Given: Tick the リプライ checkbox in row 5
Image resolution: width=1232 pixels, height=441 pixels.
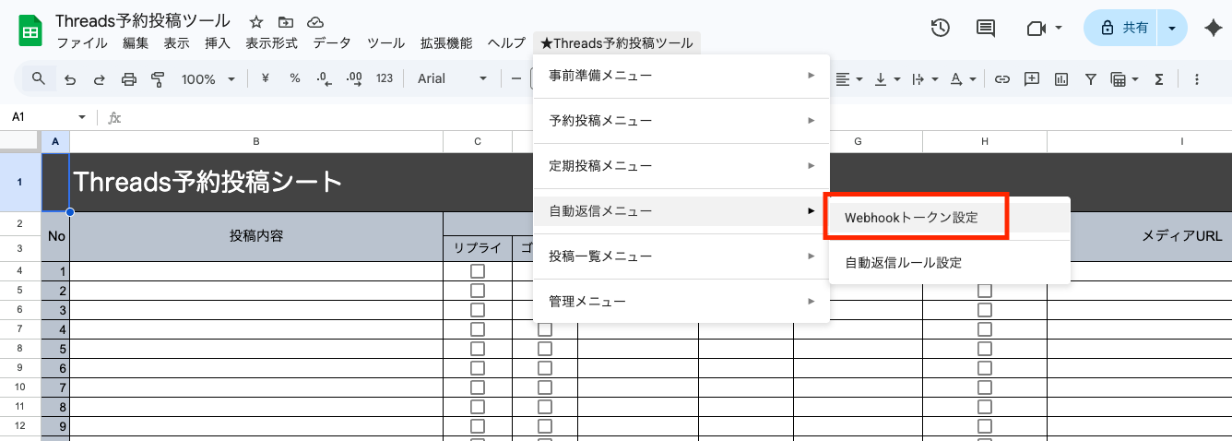Looking at the screenshot, I should pyautogui.click(x=478, y=349).
